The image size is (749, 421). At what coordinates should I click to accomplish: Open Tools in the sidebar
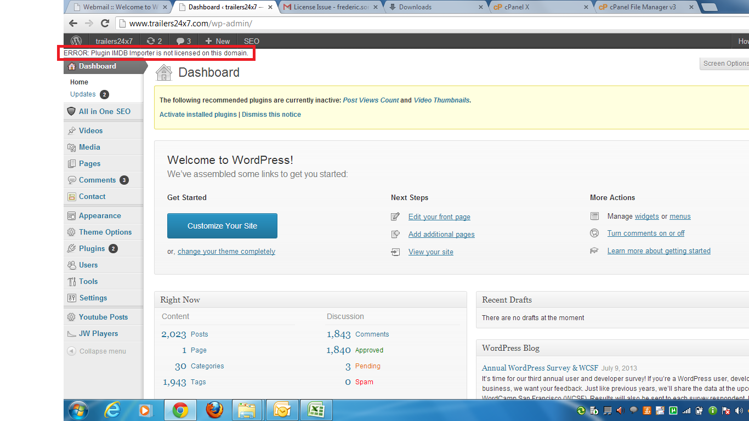coord(104,281)
